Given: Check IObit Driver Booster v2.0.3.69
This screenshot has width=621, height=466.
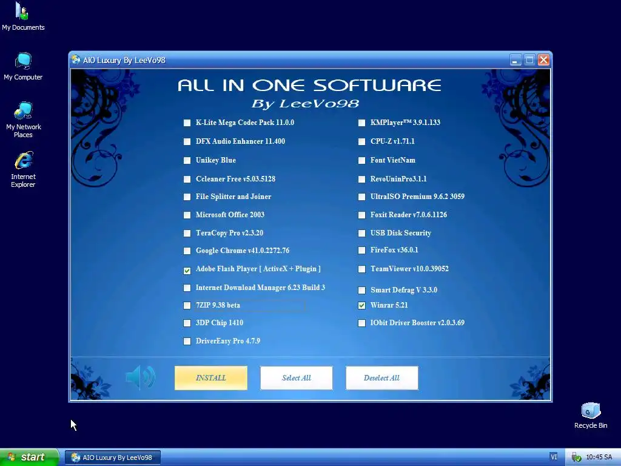Looking at the screenshot, I should coord(361,323).
